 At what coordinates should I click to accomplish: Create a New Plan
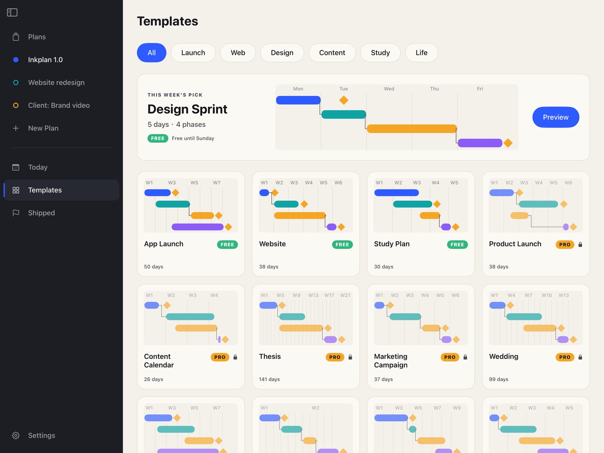point(62,128)
